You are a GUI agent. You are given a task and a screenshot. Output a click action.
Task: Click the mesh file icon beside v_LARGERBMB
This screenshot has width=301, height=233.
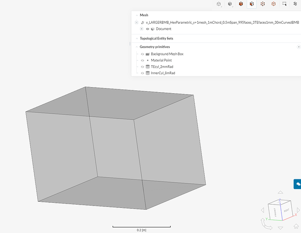[142, 22]
